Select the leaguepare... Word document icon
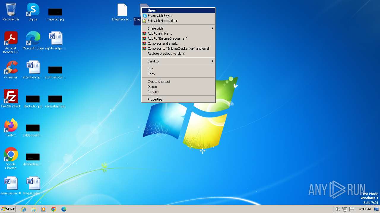Image resolution: width=380 pixels, height=213 pixels. click(33, 186)
